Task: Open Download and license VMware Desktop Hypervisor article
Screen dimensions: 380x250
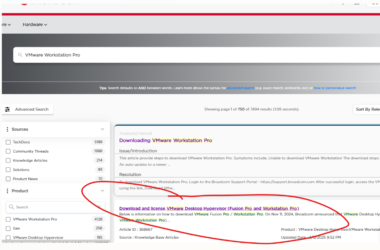Action: coord(209,208)
